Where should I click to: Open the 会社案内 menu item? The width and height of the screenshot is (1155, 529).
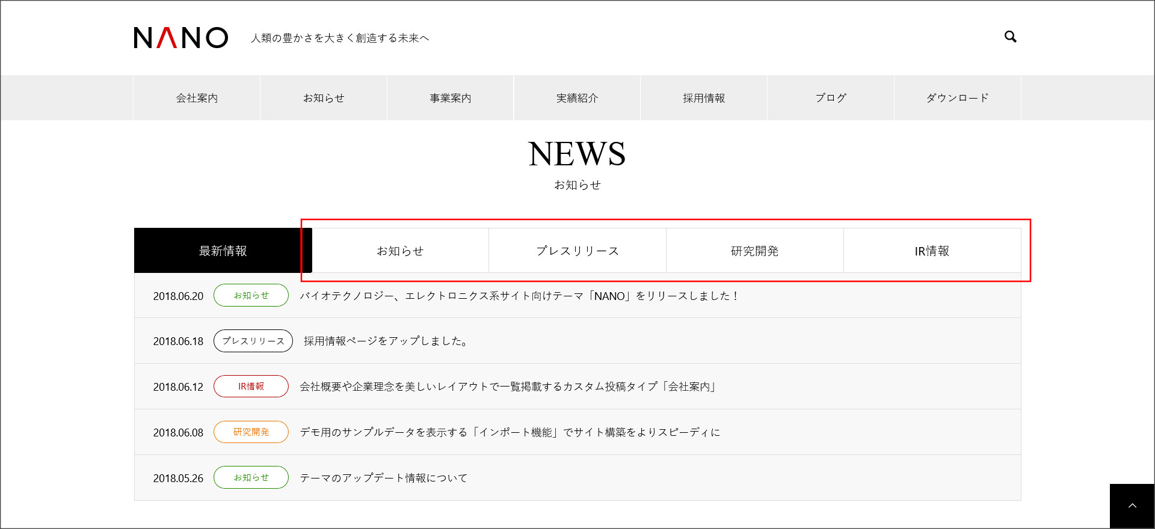(x=197, y=98)
